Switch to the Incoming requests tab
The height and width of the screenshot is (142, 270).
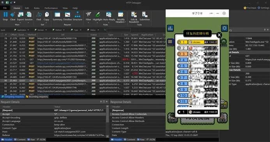37,97
